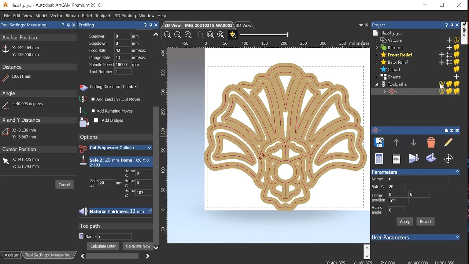
Task: Expand the User Parameters section
Action: (x=457, y=237)
